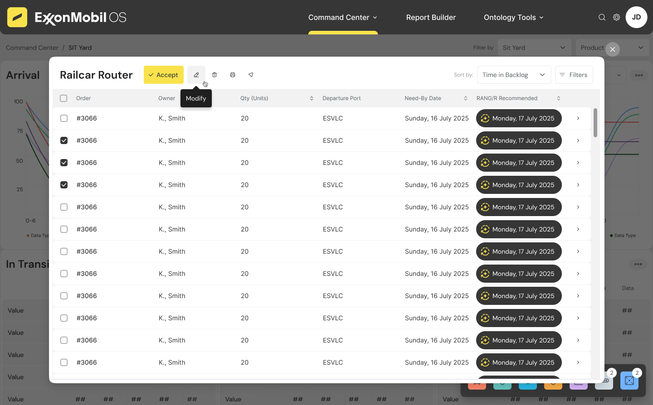The height and width of the screenshot is (405, 653).
Task: Open the Filters button
Action: 574,75
